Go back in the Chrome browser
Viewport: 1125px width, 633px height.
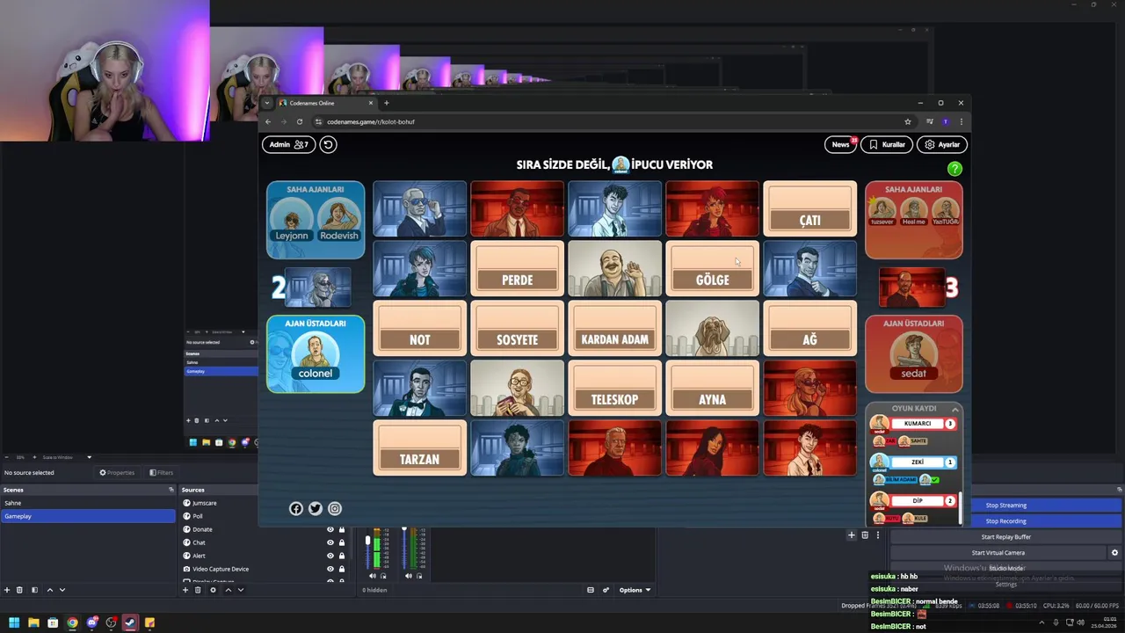[x=268, y=121]
